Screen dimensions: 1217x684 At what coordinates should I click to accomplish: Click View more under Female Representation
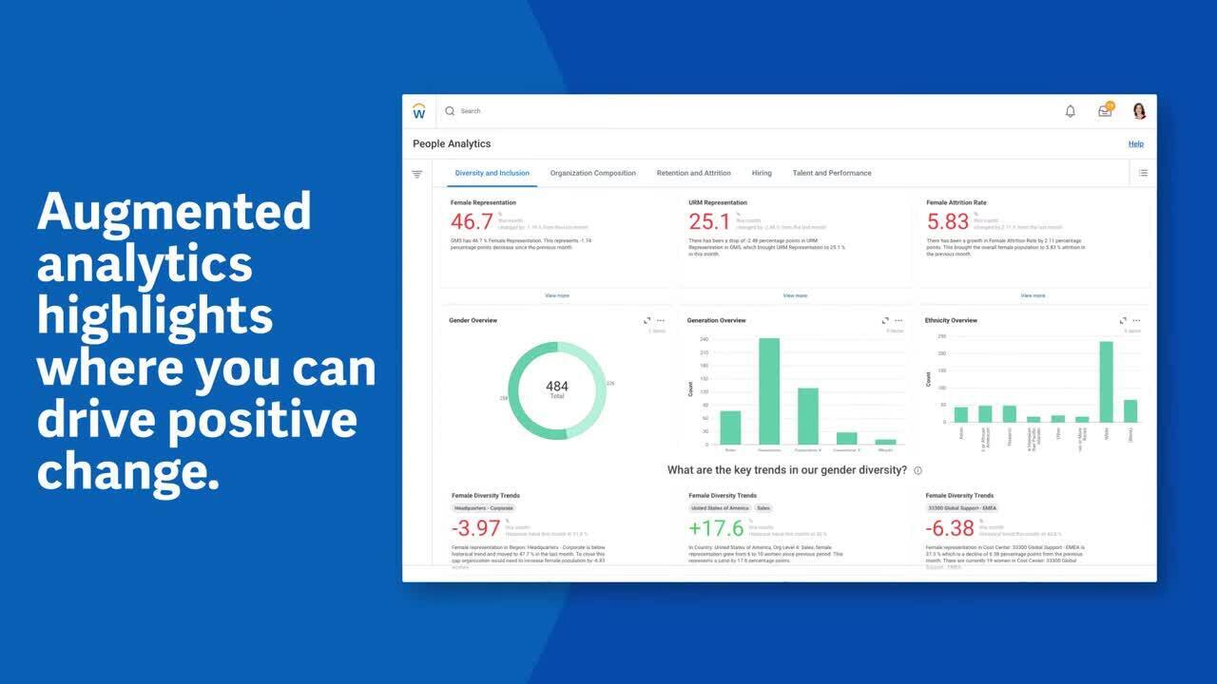pos(557,295)
